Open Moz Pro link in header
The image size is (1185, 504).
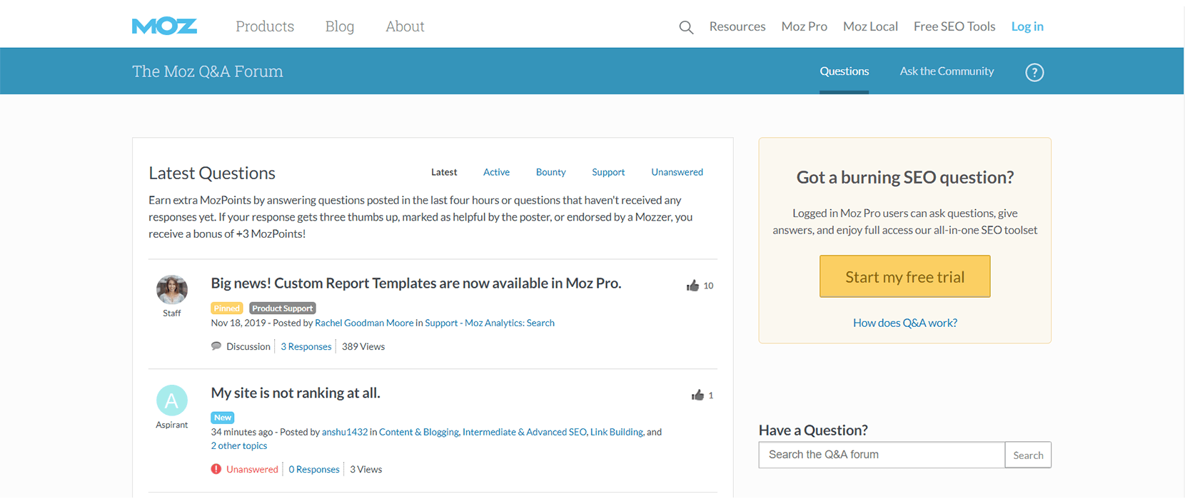click(805, 26)
